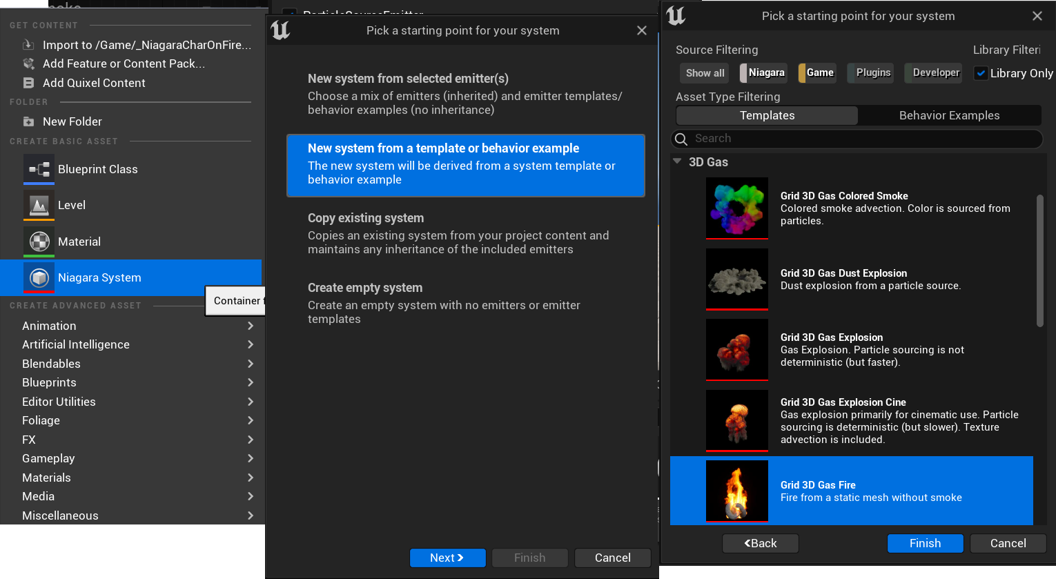
Task: Click the Level asset icon
Action: tap(39, 205)
